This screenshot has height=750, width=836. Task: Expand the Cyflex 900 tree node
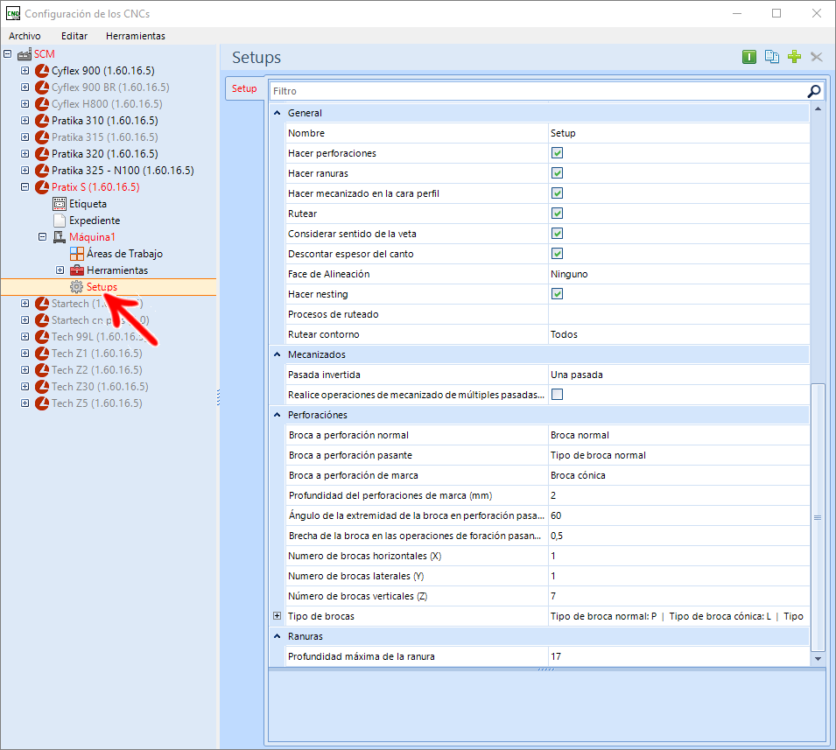pyautogui.click(x=25, y=71)
